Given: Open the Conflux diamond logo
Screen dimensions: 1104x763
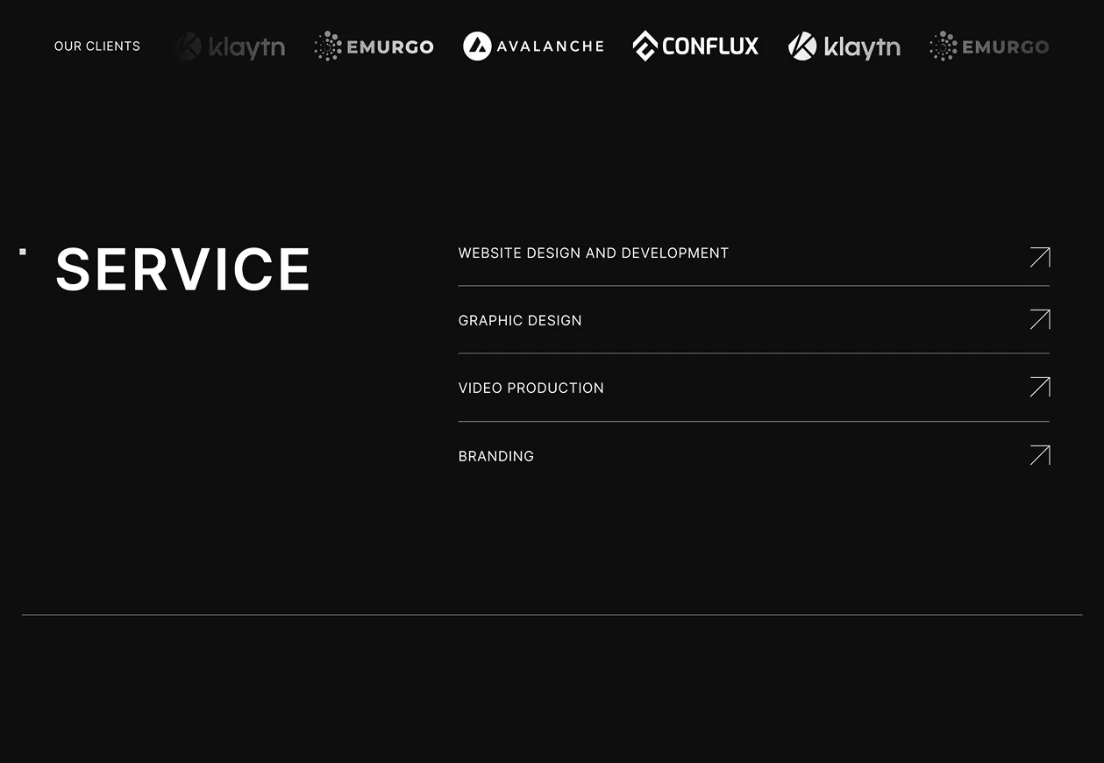Looking at the screenshot, I should (646, 46).
